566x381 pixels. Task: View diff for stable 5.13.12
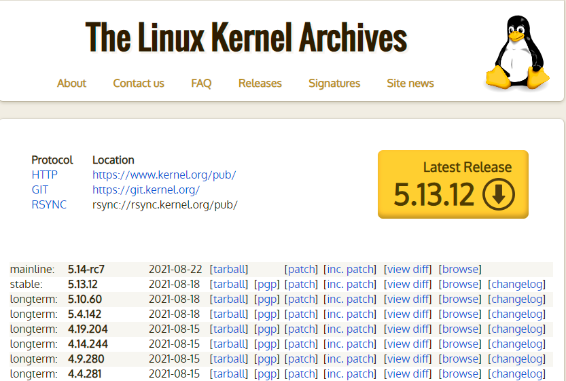coord(408,285)
